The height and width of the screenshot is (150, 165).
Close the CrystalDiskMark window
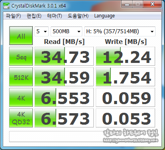coord(152,4)
